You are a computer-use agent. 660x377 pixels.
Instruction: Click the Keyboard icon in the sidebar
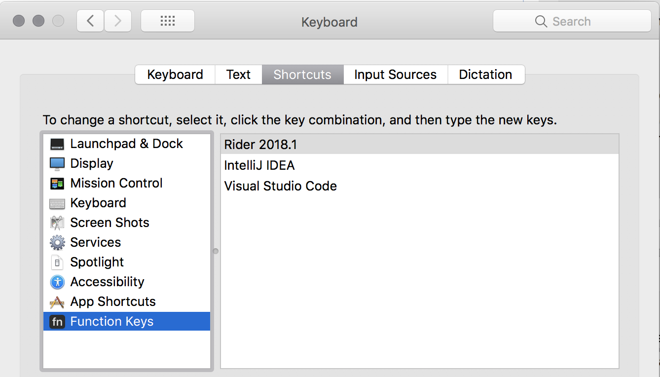pyautogui.click(x=57, y=203)
